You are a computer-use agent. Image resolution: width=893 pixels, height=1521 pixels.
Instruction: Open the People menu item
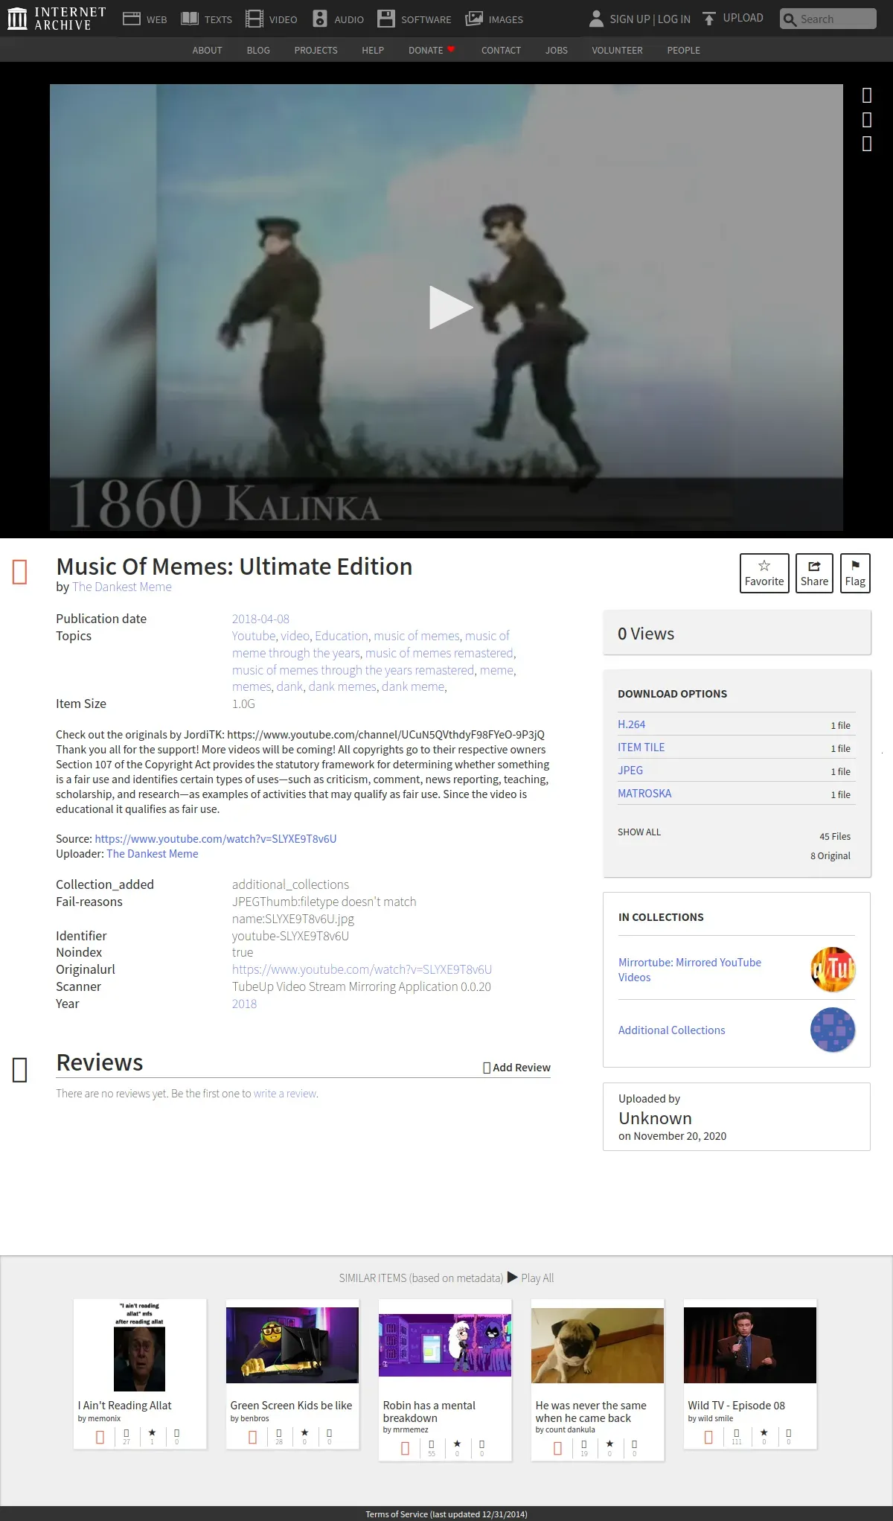(x=683, y=50)
